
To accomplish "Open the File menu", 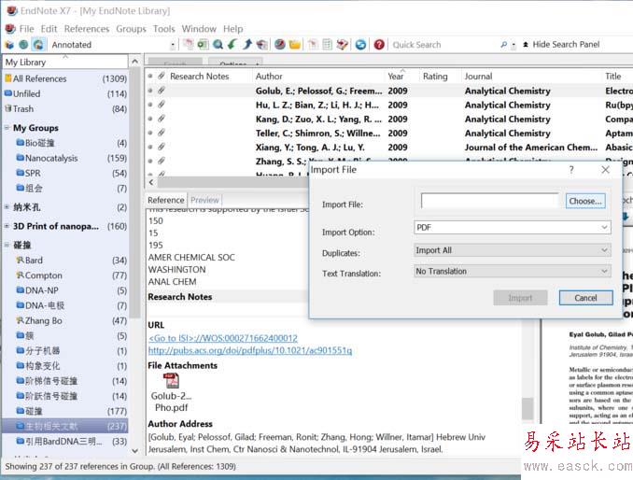I will (27, 29).
